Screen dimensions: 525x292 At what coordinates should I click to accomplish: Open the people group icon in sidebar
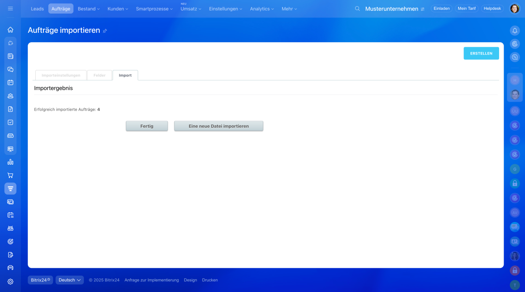[x=10, y=96]
